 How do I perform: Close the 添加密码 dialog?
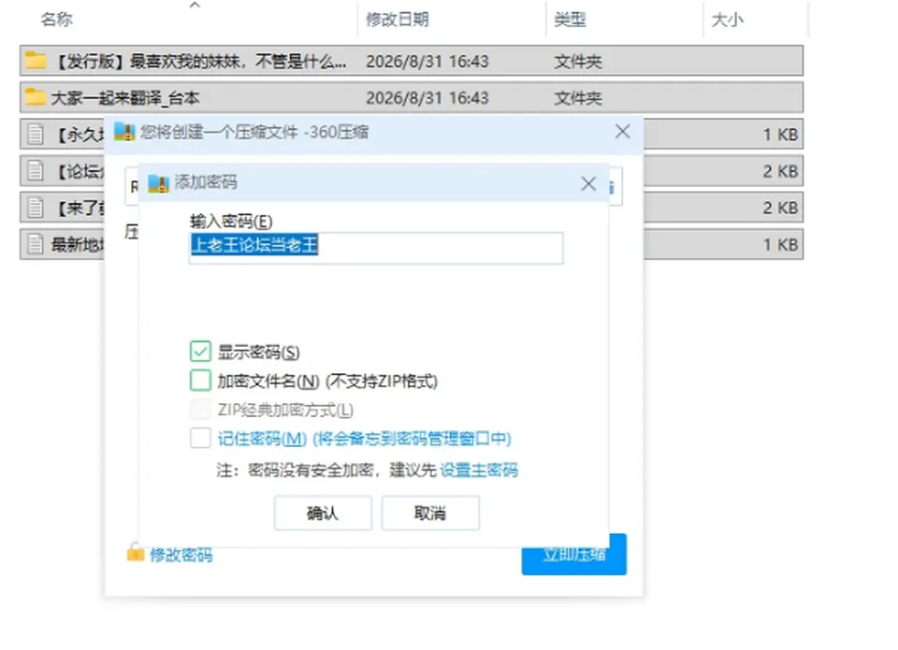click(x=588, y=184)
